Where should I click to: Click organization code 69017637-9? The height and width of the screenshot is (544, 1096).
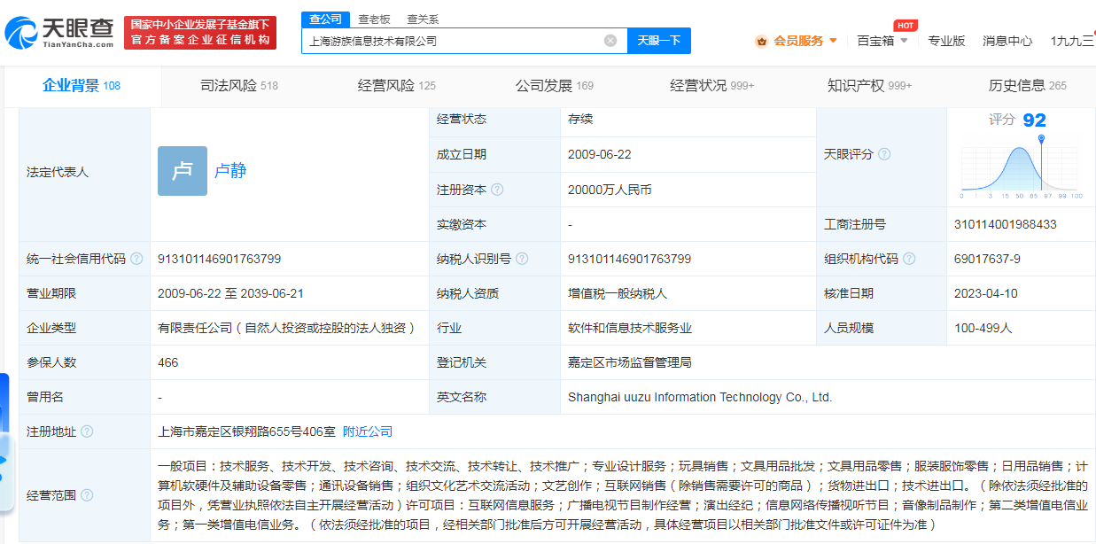(x=987, y=259)
